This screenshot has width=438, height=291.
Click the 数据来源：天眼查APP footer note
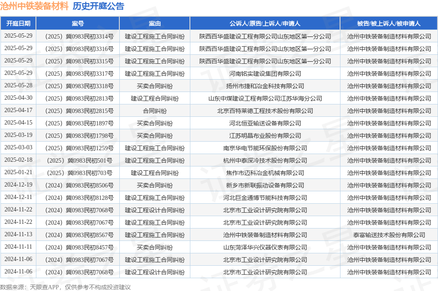pos(65,287)
